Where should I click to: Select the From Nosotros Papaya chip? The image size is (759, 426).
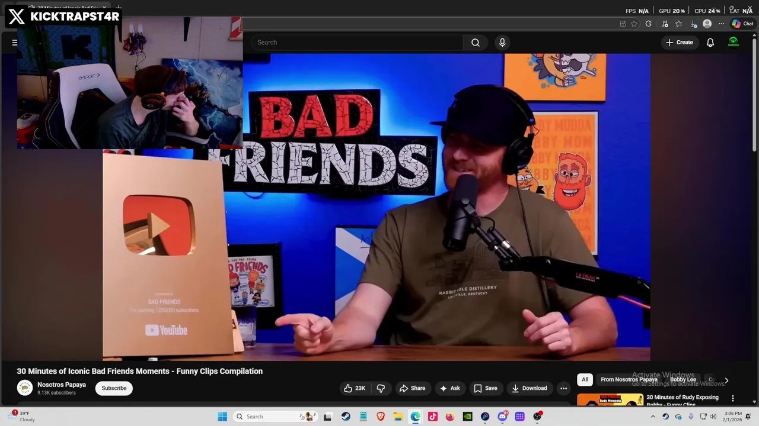(629, 379)
